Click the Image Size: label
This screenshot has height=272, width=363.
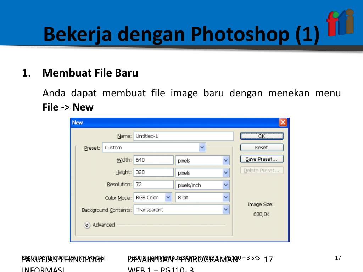coord(261,204)
